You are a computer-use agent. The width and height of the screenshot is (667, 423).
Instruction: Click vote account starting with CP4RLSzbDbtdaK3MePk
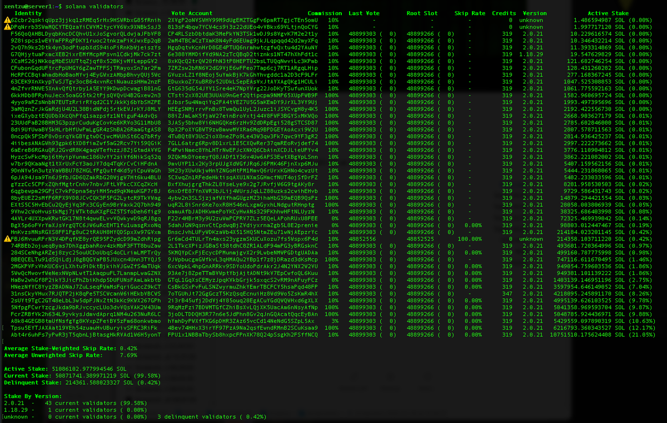click(242, 33)
